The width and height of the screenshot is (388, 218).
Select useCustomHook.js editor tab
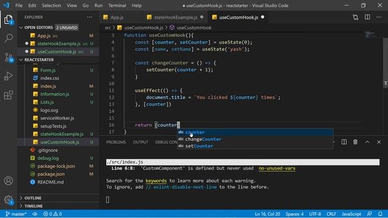(x=238, y=18)
